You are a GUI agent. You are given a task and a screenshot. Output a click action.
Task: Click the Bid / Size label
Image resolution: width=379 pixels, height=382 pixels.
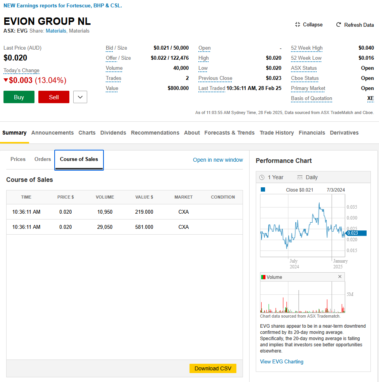tap(116, 48)
